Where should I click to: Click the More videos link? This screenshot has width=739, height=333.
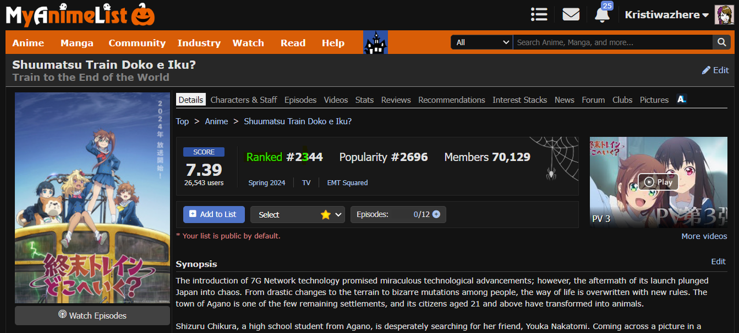(x=704, y=236)
